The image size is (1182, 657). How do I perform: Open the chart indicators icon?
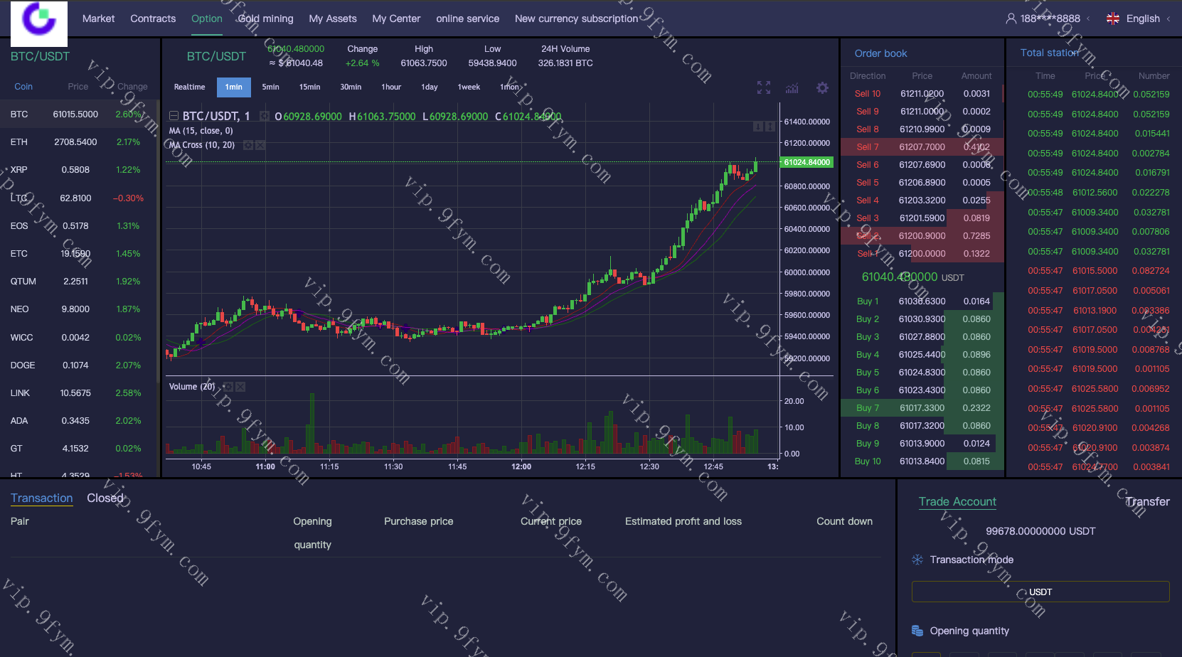(x=792, y=87)
